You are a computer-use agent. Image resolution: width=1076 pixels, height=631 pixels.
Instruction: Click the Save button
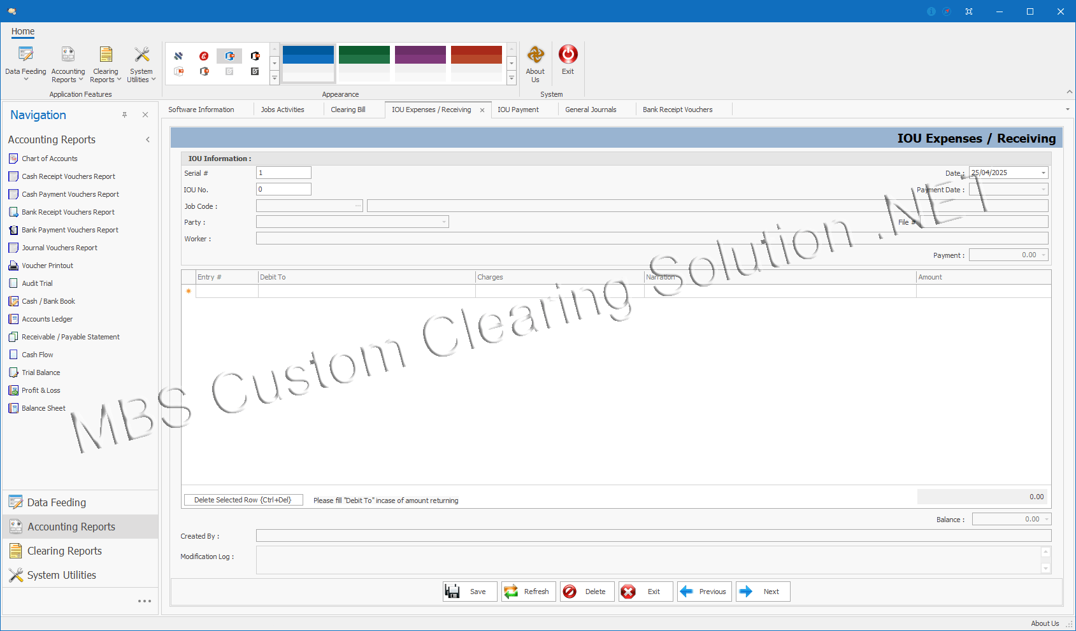pos(470,592)
